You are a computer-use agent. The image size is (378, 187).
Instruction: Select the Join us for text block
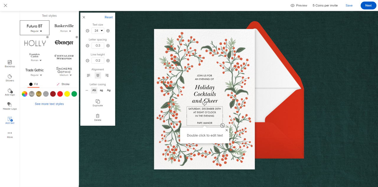pyautogui.click(x=205, y=77)
